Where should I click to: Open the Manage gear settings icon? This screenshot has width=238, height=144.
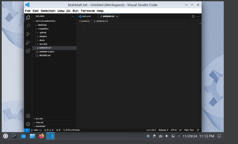[28, 124]
